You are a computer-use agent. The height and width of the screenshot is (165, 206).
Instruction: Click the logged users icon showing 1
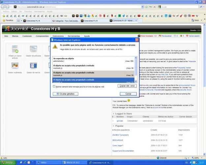click(x=181, y=36)
